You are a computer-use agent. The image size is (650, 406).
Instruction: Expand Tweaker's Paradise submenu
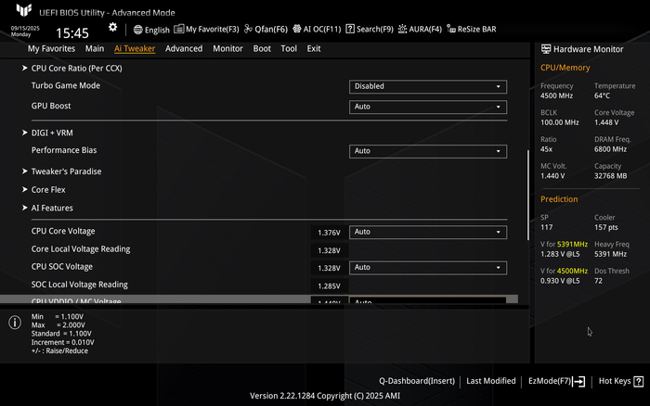pos(66,171)
